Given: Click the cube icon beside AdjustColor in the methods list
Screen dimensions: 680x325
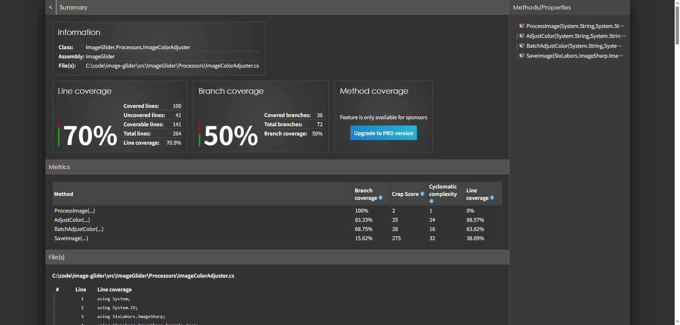Looking at the screenshot, I should 522,36.
